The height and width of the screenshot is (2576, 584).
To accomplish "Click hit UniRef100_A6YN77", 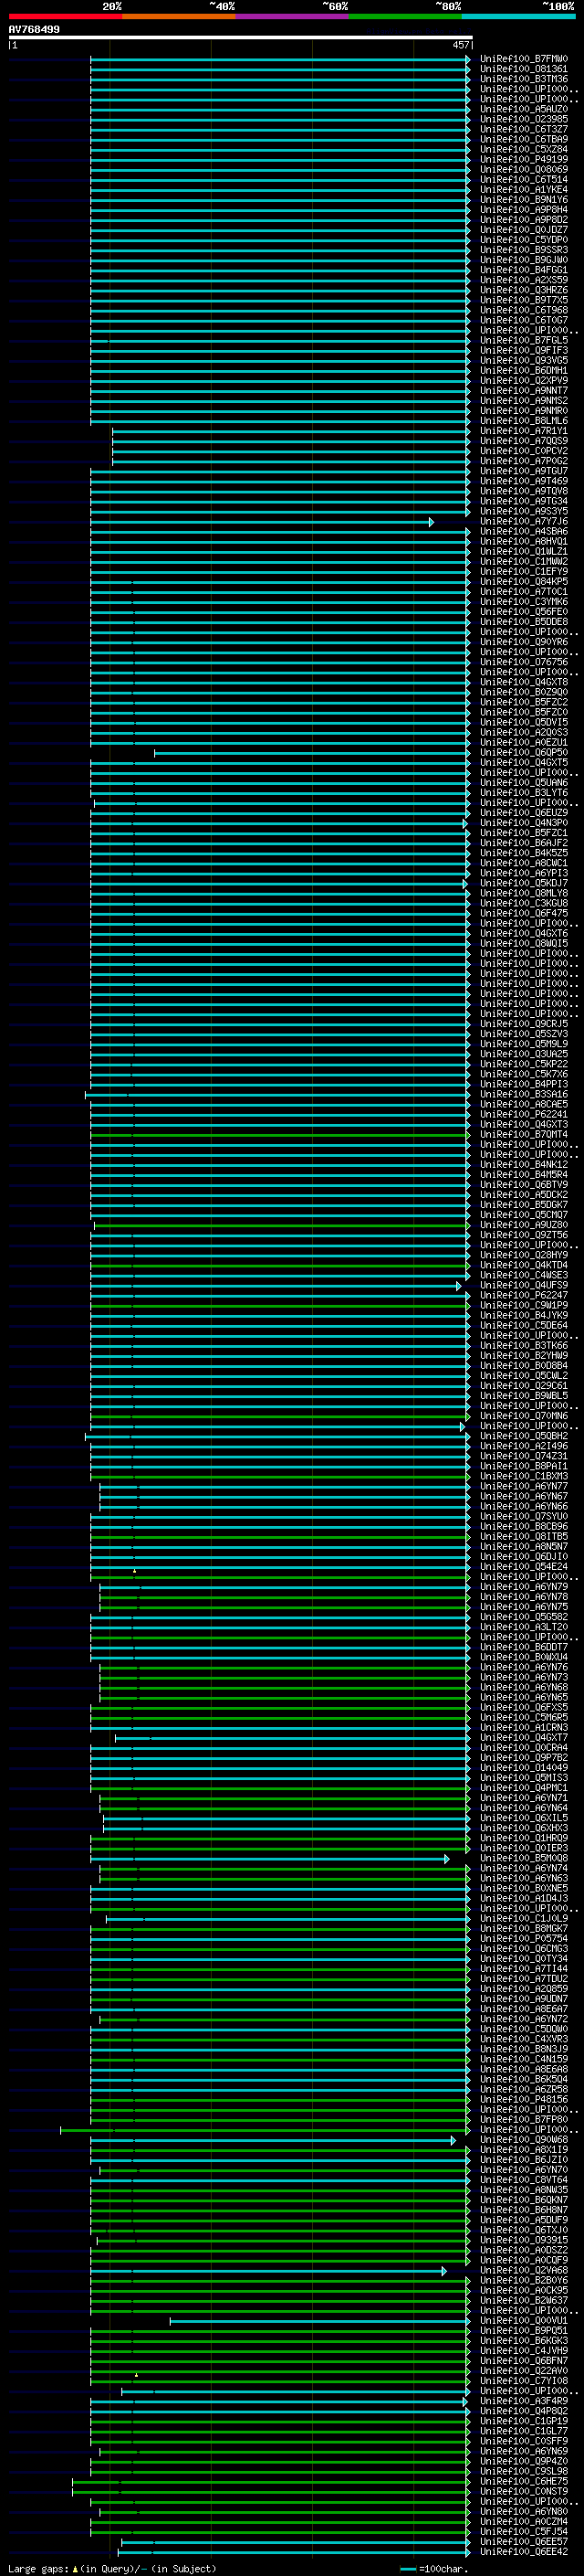I will click(524, 1486).
